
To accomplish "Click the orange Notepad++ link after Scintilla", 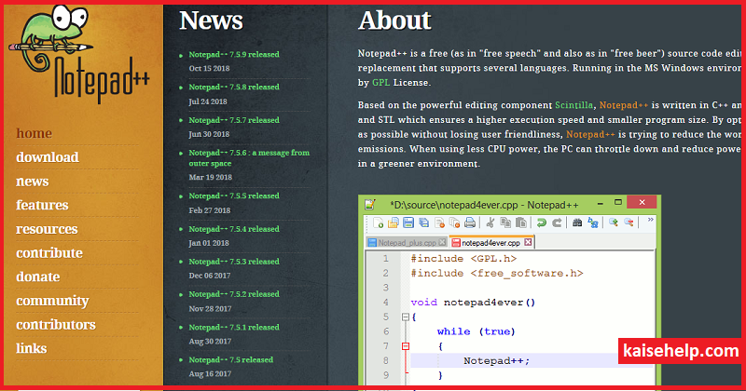I will [624, 105].
